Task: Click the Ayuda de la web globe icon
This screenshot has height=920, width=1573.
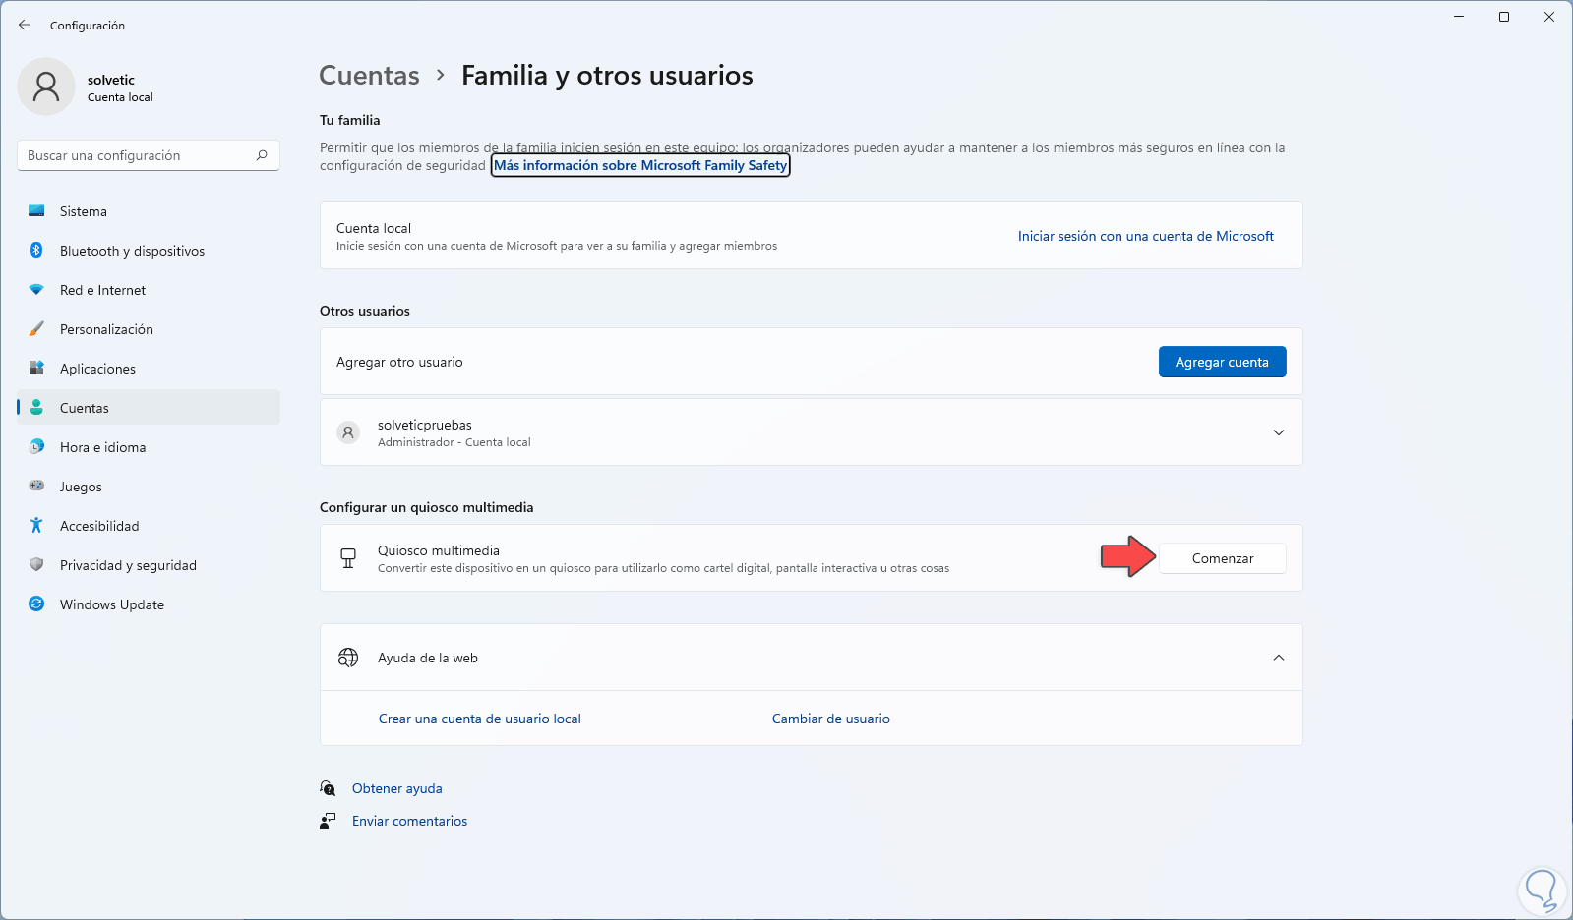Action: coord(348,658)
